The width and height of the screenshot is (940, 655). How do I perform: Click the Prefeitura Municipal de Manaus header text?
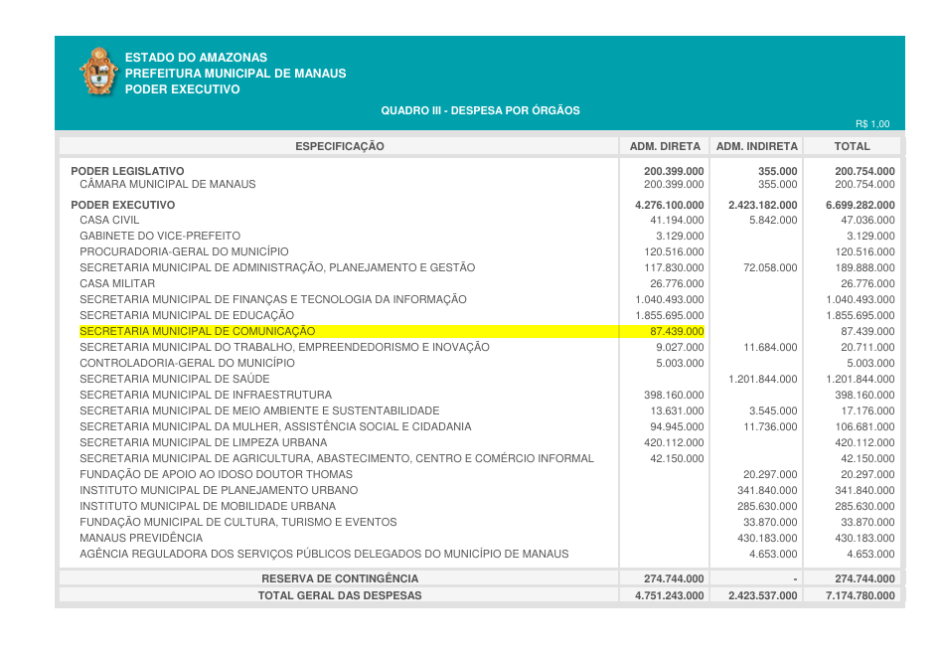click(235, 74)
